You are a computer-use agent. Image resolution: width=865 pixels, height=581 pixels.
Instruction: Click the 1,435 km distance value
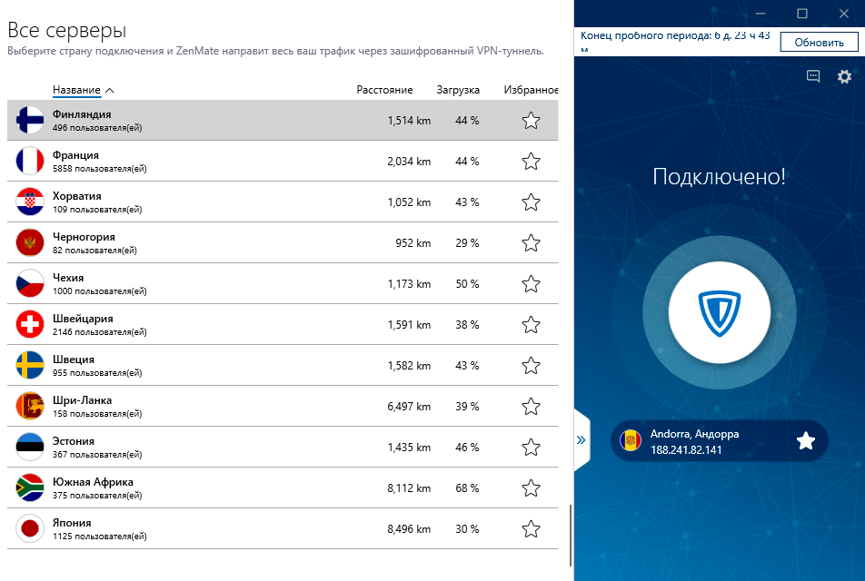(409, 447)
